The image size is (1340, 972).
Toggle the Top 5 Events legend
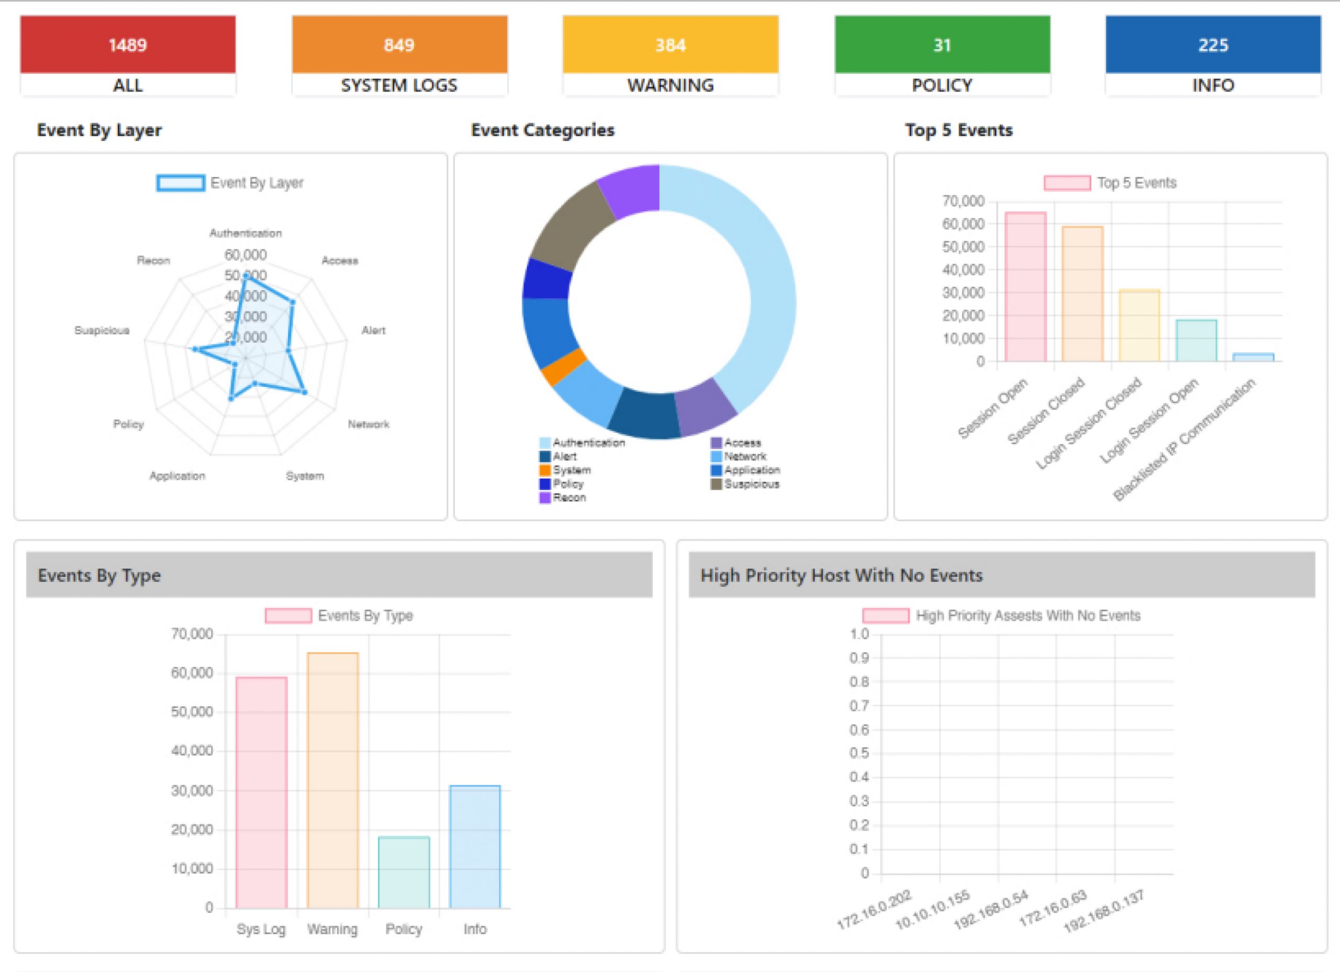(x=1110, y=183)
